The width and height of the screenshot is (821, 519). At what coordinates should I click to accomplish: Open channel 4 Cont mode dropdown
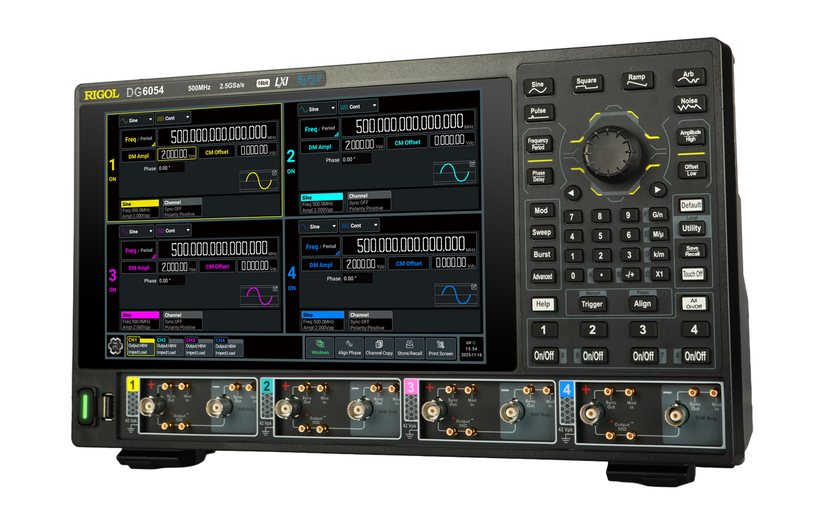[359, 225]
